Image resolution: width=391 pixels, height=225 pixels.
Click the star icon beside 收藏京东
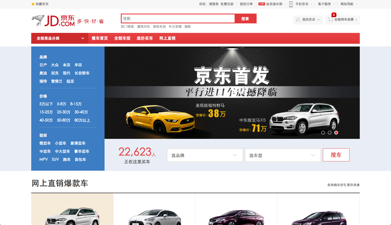click(x=33, y=4)
